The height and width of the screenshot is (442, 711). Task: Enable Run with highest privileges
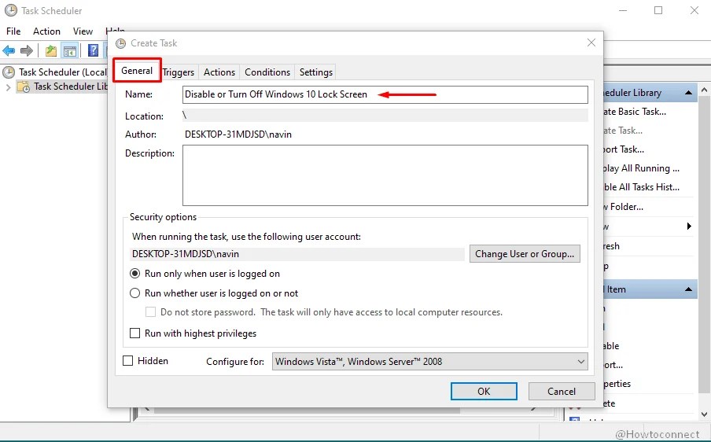[x=134, y=333]
